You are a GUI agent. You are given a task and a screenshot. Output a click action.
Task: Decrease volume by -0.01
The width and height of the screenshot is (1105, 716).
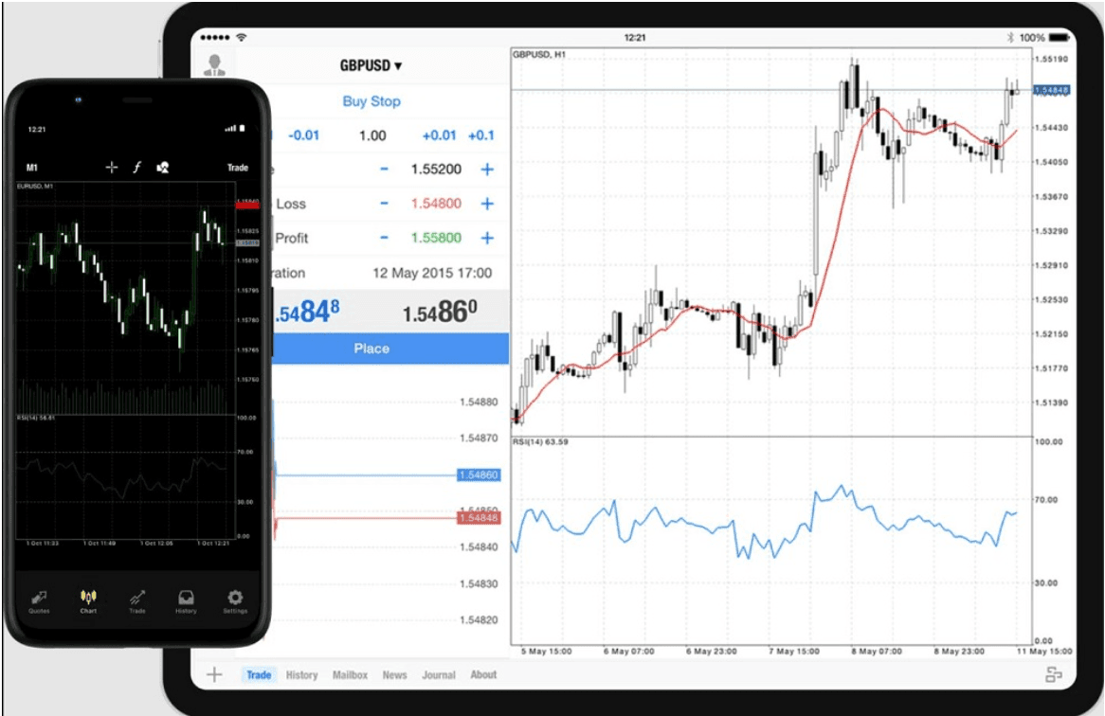click(304, 135)
